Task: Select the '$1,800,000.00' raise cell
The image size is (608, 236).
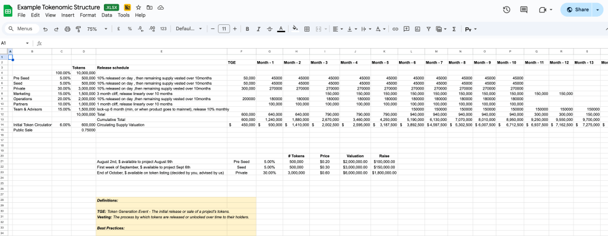Action: pyautogui.click(x=384, y=173)
